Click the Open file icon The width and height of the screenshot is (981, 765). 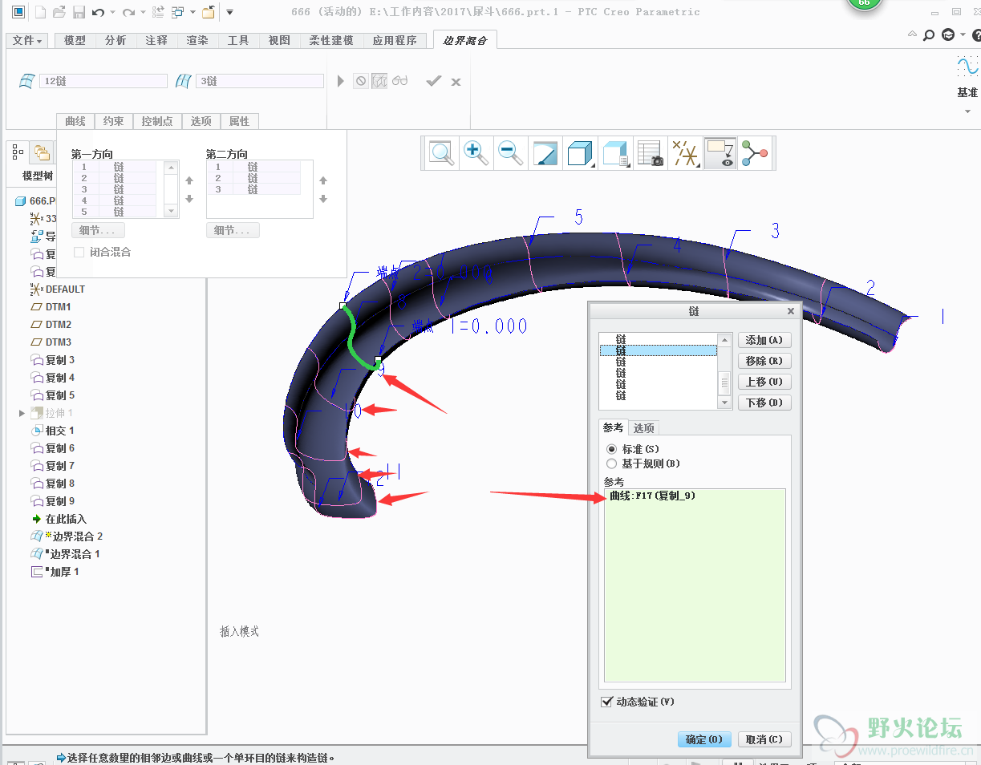click(x=59, y=12)
